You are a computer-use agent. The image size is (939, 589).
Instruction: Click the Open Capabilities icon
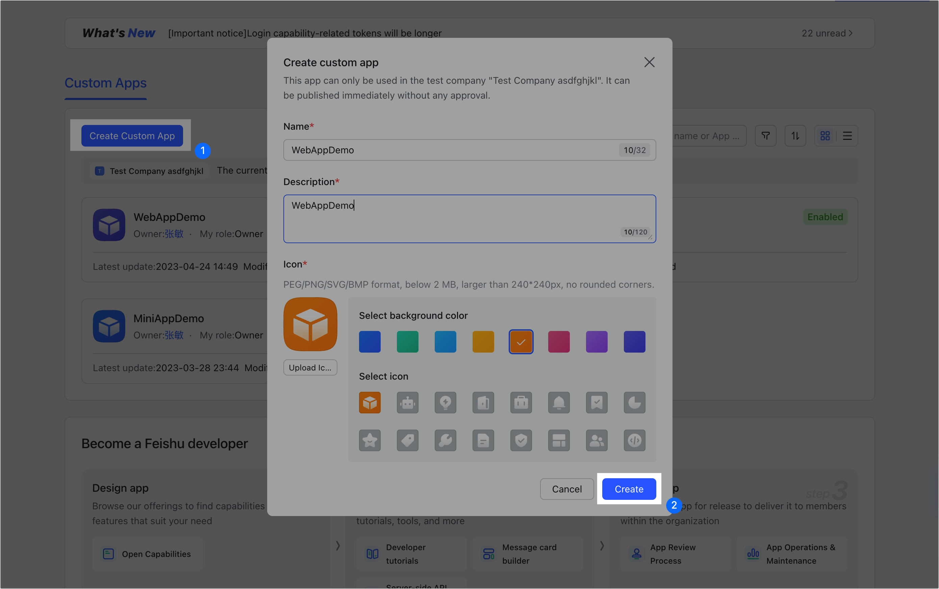(108, 554)
